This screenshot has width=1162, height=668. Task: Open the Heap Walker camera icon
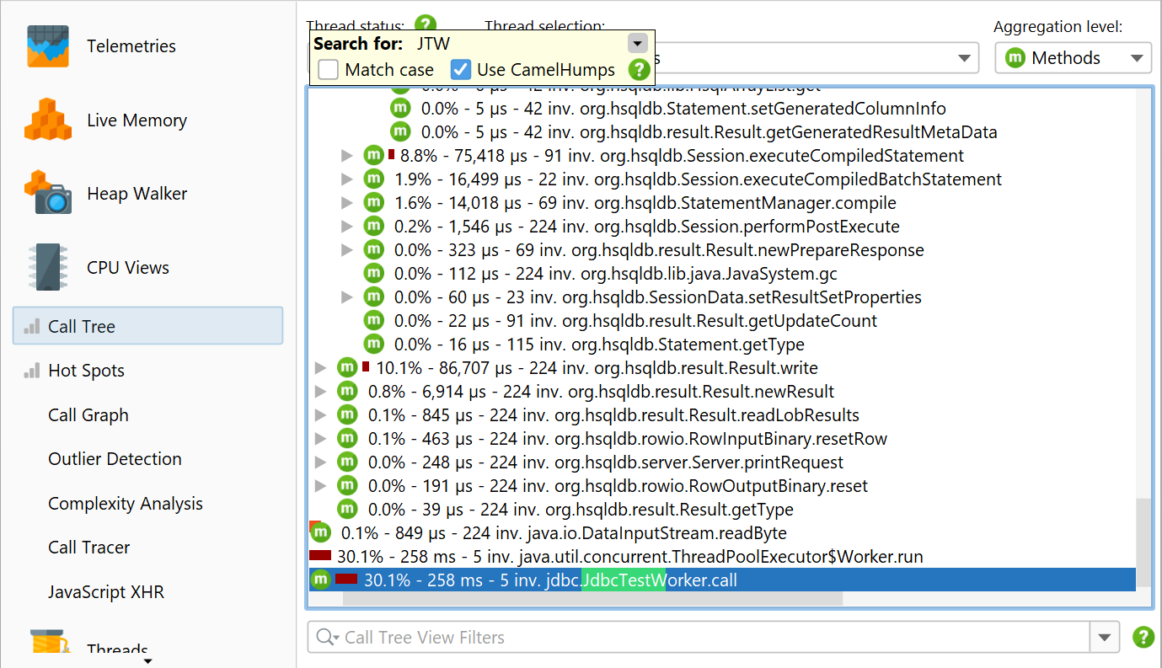(49, 194)
